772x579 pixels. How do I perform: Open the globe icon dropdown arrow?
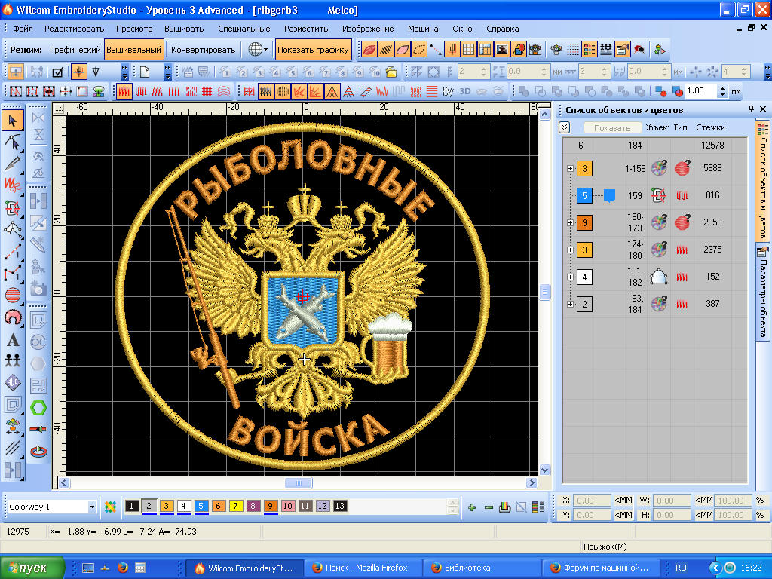(266, 50)
